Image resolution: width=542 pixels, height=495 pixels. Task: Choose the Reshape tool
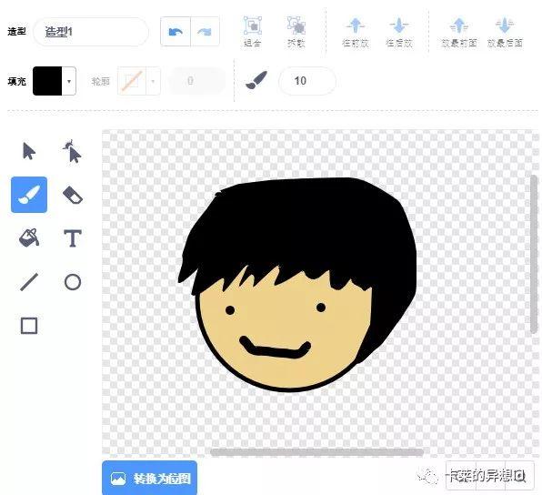pyautogui.click(x=73, y=151)
